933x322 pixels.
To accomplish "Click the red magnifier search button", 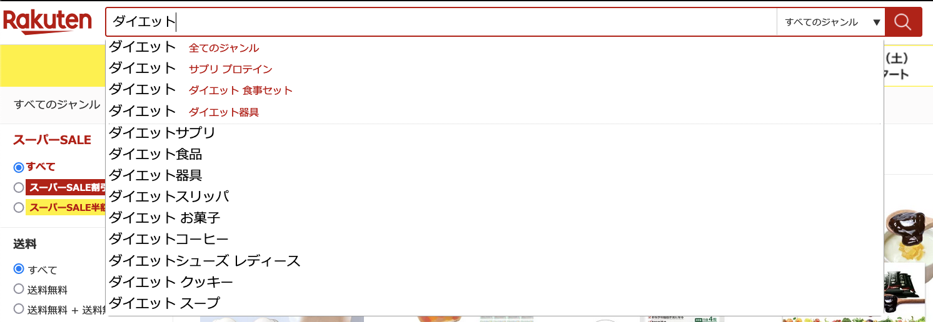I will 904,22.
